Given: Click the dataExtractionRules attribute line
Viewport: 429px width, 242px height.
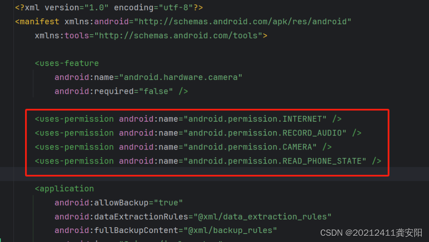Looking at the screenshot, I should (x=193, y=217).
